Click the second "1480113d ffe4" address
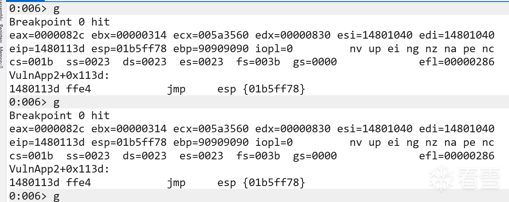Screen dimensions: 509x202 (50, 183)
